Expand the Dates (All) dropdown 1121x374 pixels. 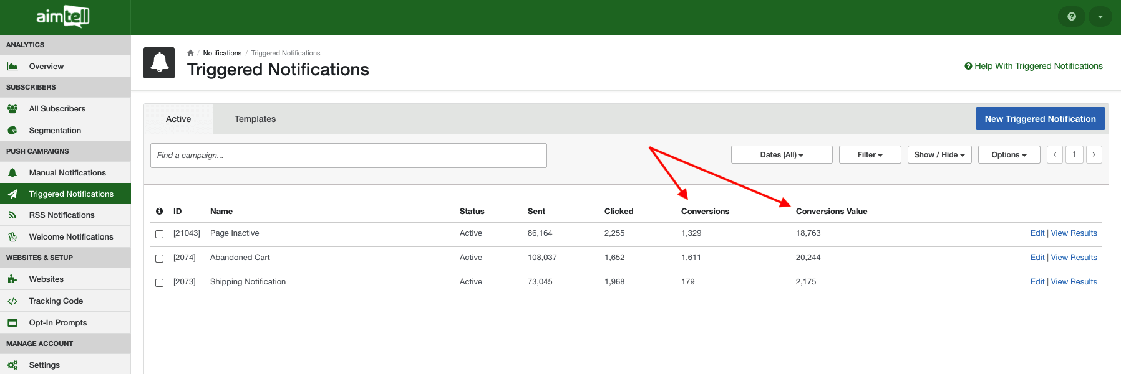click(781, 155)
